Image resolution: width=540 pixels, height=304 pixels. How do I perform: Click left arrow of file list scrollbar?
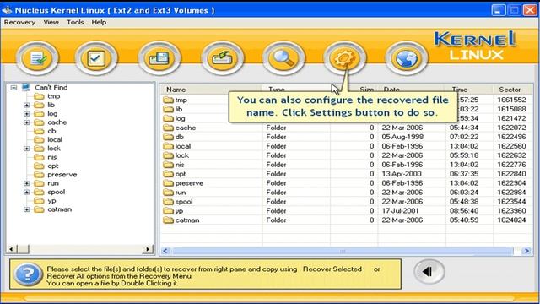pyautogui.click(x=165, y=251)
